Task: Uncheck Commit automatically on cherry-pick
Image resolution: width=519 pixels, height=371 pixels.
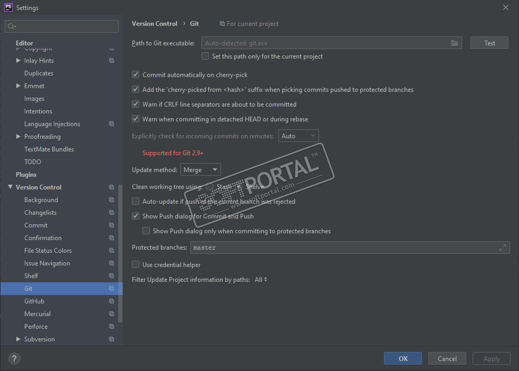Action: pyautogui.click(x=136, y=74)
